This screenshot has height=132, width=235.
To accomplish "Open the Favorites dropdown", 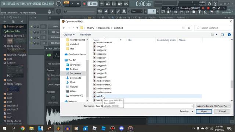I will (186, 111).
